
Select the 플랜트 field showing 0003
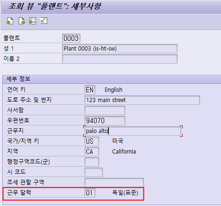click(71, 38)
